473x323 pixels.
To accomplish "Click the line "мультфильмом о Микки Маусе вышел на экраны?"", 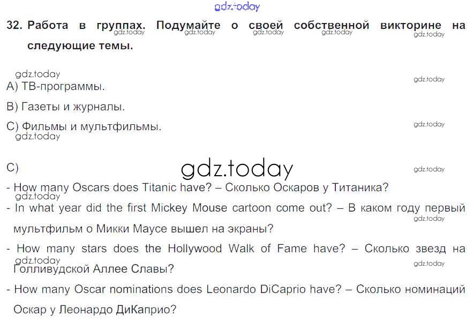I will [143, 229].
